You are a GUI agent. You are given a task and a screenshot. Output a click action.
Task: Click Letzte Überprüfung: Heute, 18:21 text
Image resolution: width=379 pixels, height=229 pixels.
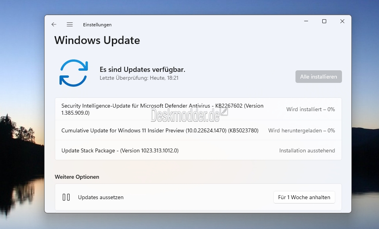(139, 78)
